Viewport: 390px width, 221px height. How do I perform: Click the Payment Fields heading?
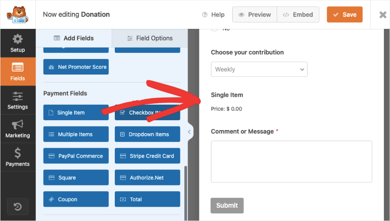[65, 94]
